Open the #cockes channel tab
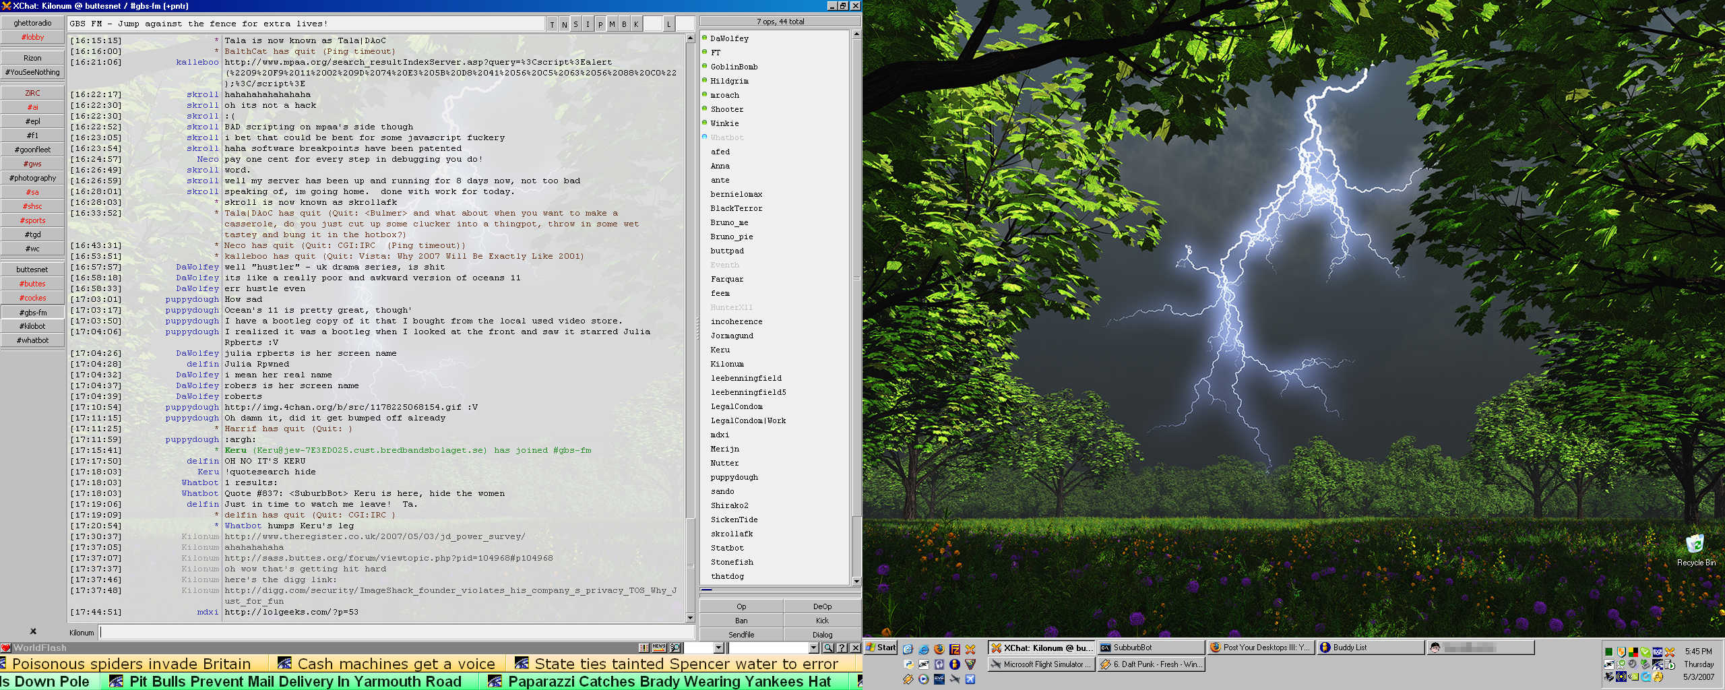Screen dimensions: 1725x690 (x=32, y=298)
